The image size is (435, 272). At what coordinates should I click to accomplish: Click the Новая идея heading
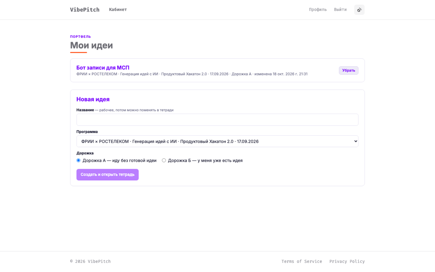(x=93, y=99)
